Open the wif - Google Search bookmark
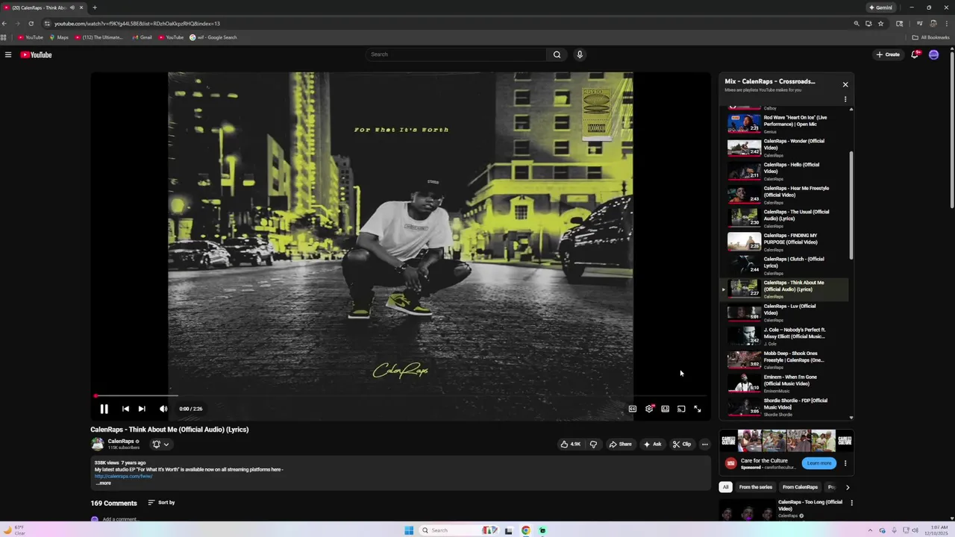955x537 pixels. tap(213, 37)
